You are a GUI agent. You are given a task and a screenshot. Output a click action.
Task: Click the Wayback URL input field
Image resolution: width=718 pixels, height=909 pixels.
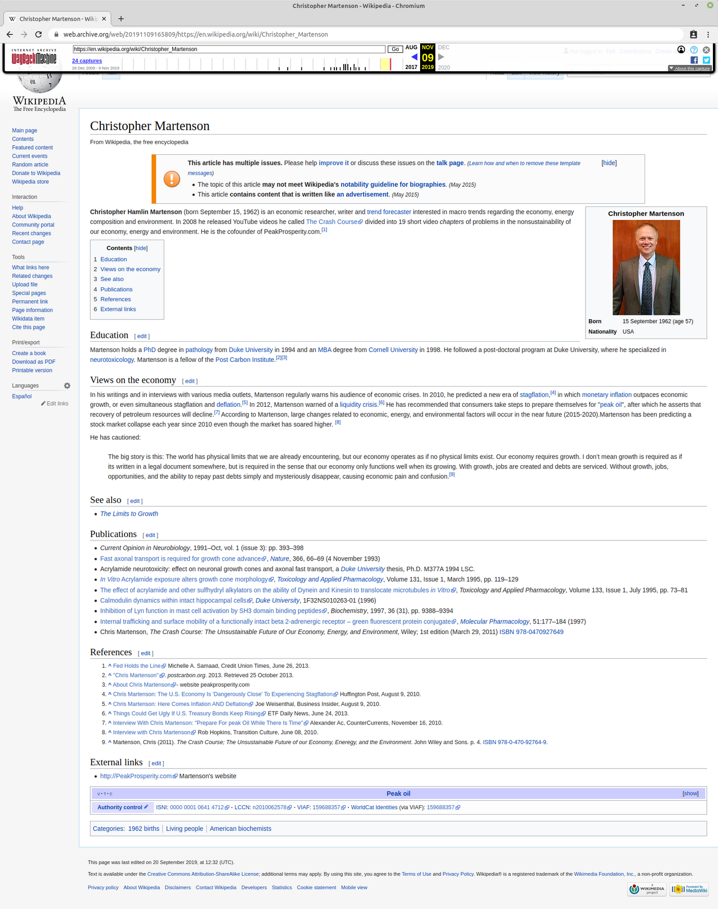(x=229, y=49)
